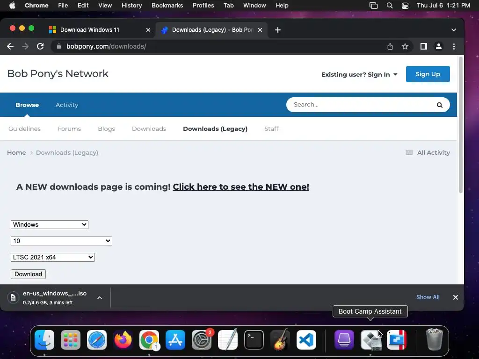Open Staff page

click(271, 129)
